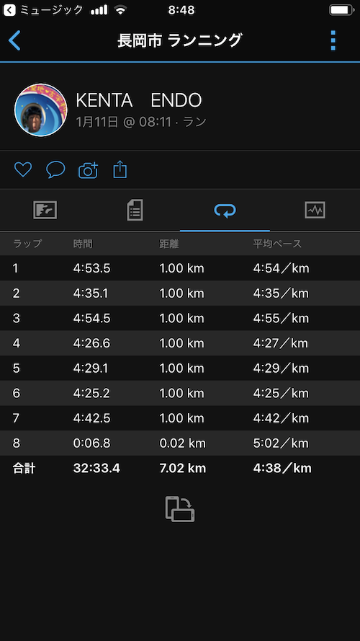Rotate to landscape view icon below the table
This screenshot has height=641, width=360.
click(180, 508)
